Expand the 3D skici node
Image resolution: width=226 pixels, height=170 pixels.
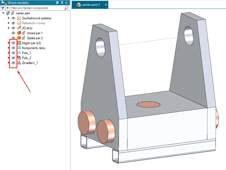pos(9,28)
